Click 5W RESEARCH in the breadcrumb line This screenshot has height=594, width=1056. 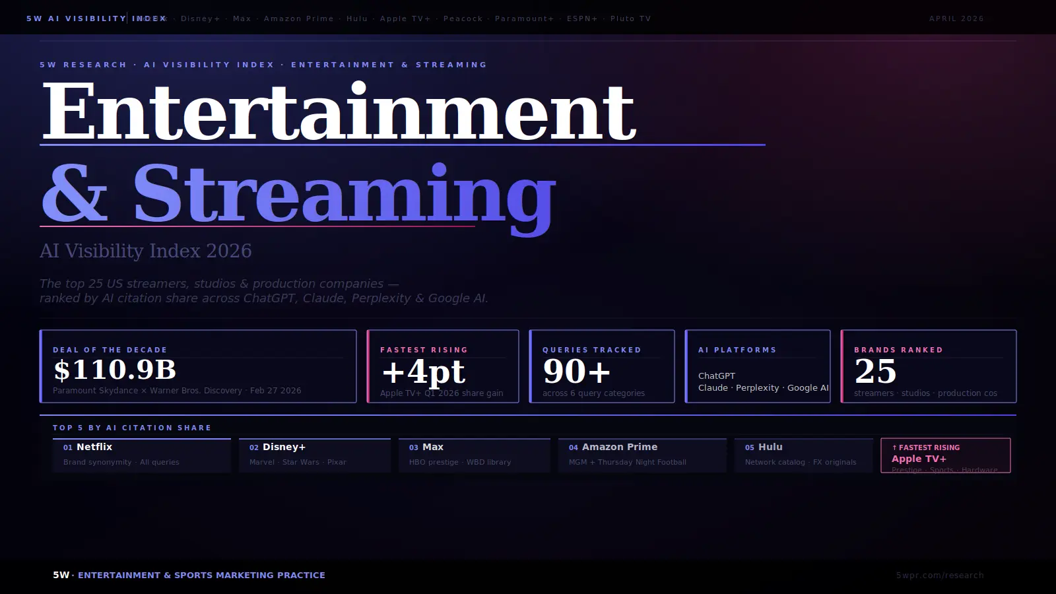point(83,65)
